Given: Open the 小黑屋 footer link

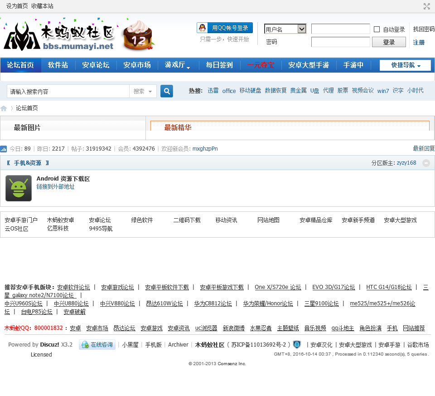Looking at the screenshot, I should [x=130, y=345].
